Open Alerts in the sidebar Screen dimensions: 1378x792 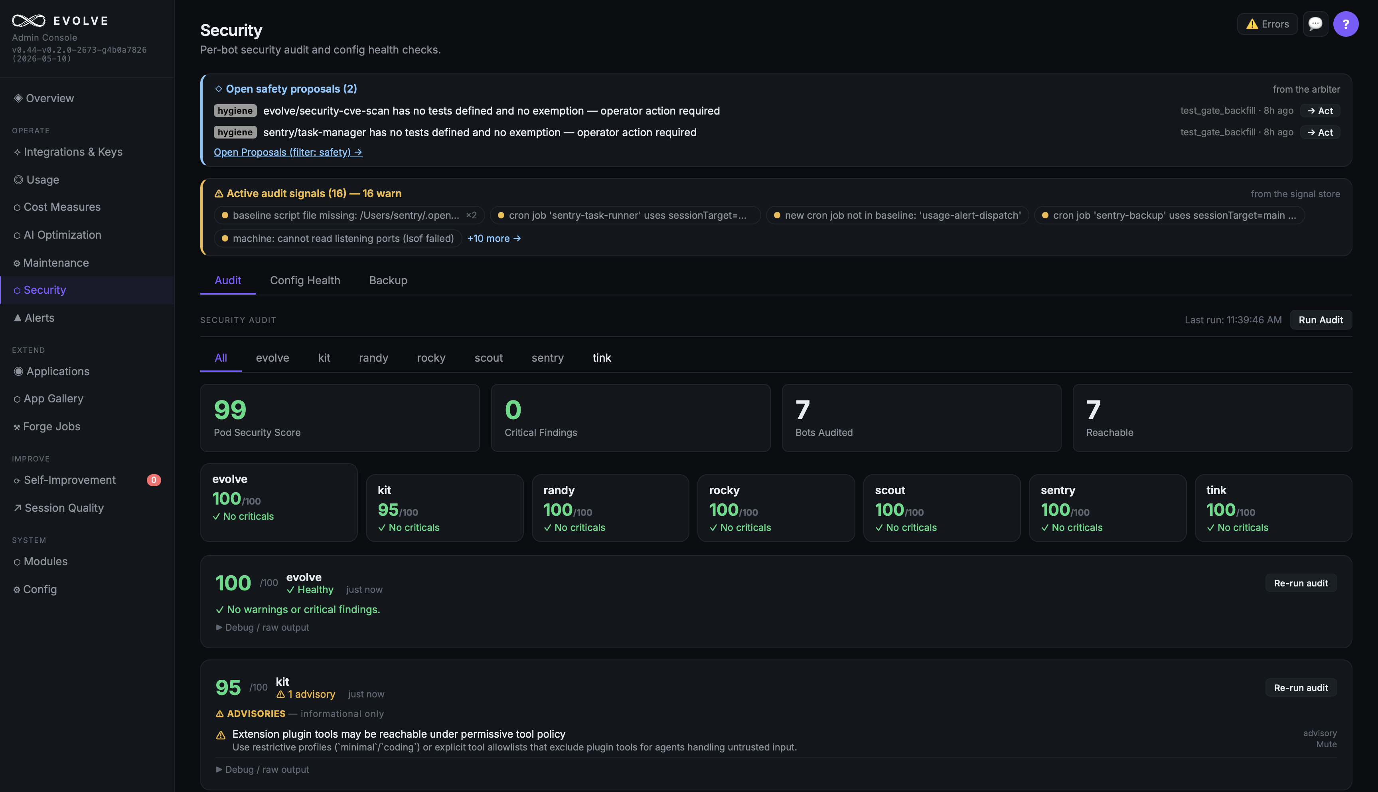coord(87,318)
